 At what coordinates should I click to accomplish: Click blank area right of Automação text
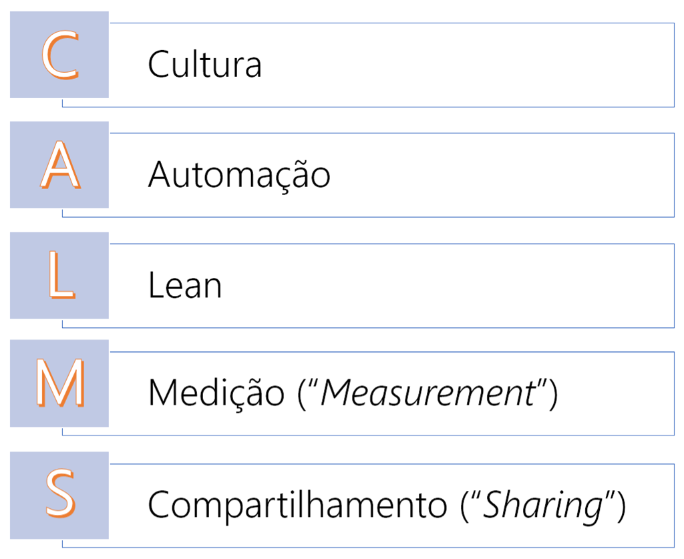click(x=501, y=175)
